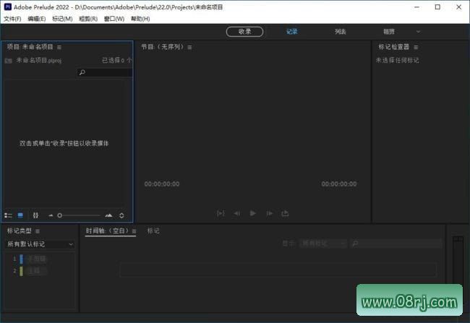Select the green marker type 2
The width and height of the screenshot is (470, 323).
21,271
